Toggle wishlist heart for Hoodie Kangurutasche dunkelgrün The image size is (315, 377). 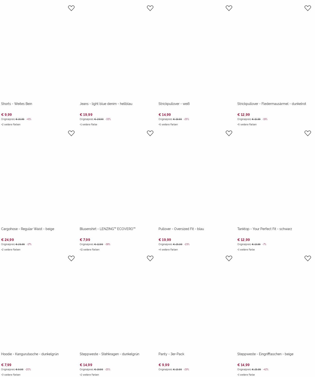71,258
